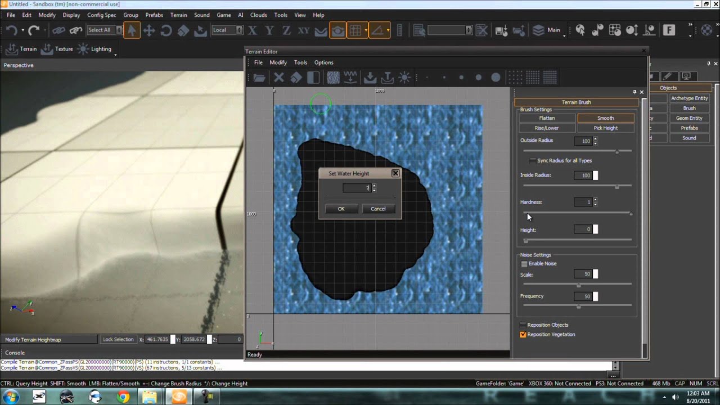Click the Export heightmap up-arrow tray icon
Screen dimensions: 720x405
coord(387,78)
